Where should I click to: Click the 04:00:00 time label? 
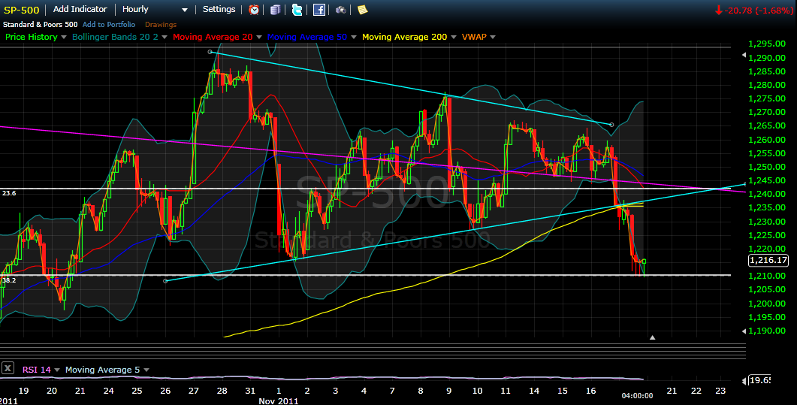637,396
